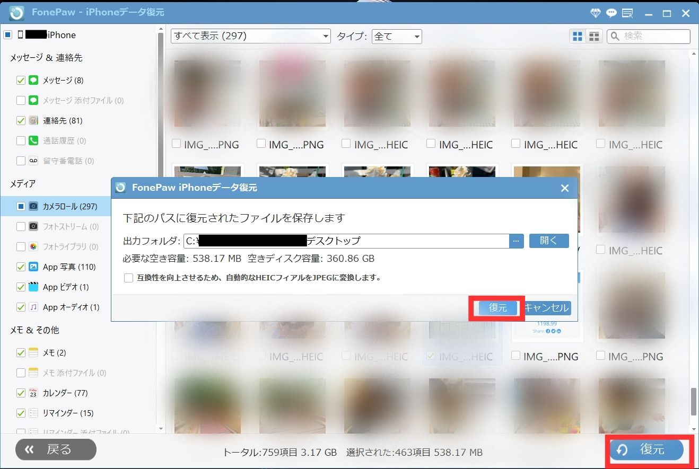The width and height of the screenshot is (699, 469).
Task: Click キャンセル to cancel restore
Action: click(546, 308)
